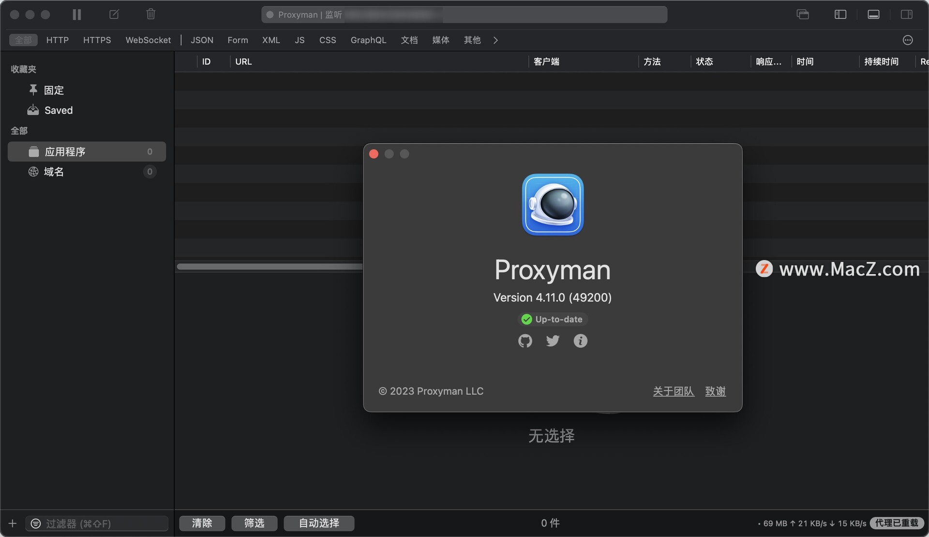Click the Proxyman astronaut app icon
Viewport: 929px width, 537px height.
pyautogui.click(x=553, y=205)
